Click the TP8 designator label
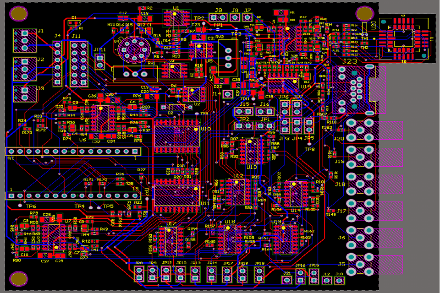Viewport: 440px width, 293px height. [x=310, y=149]
